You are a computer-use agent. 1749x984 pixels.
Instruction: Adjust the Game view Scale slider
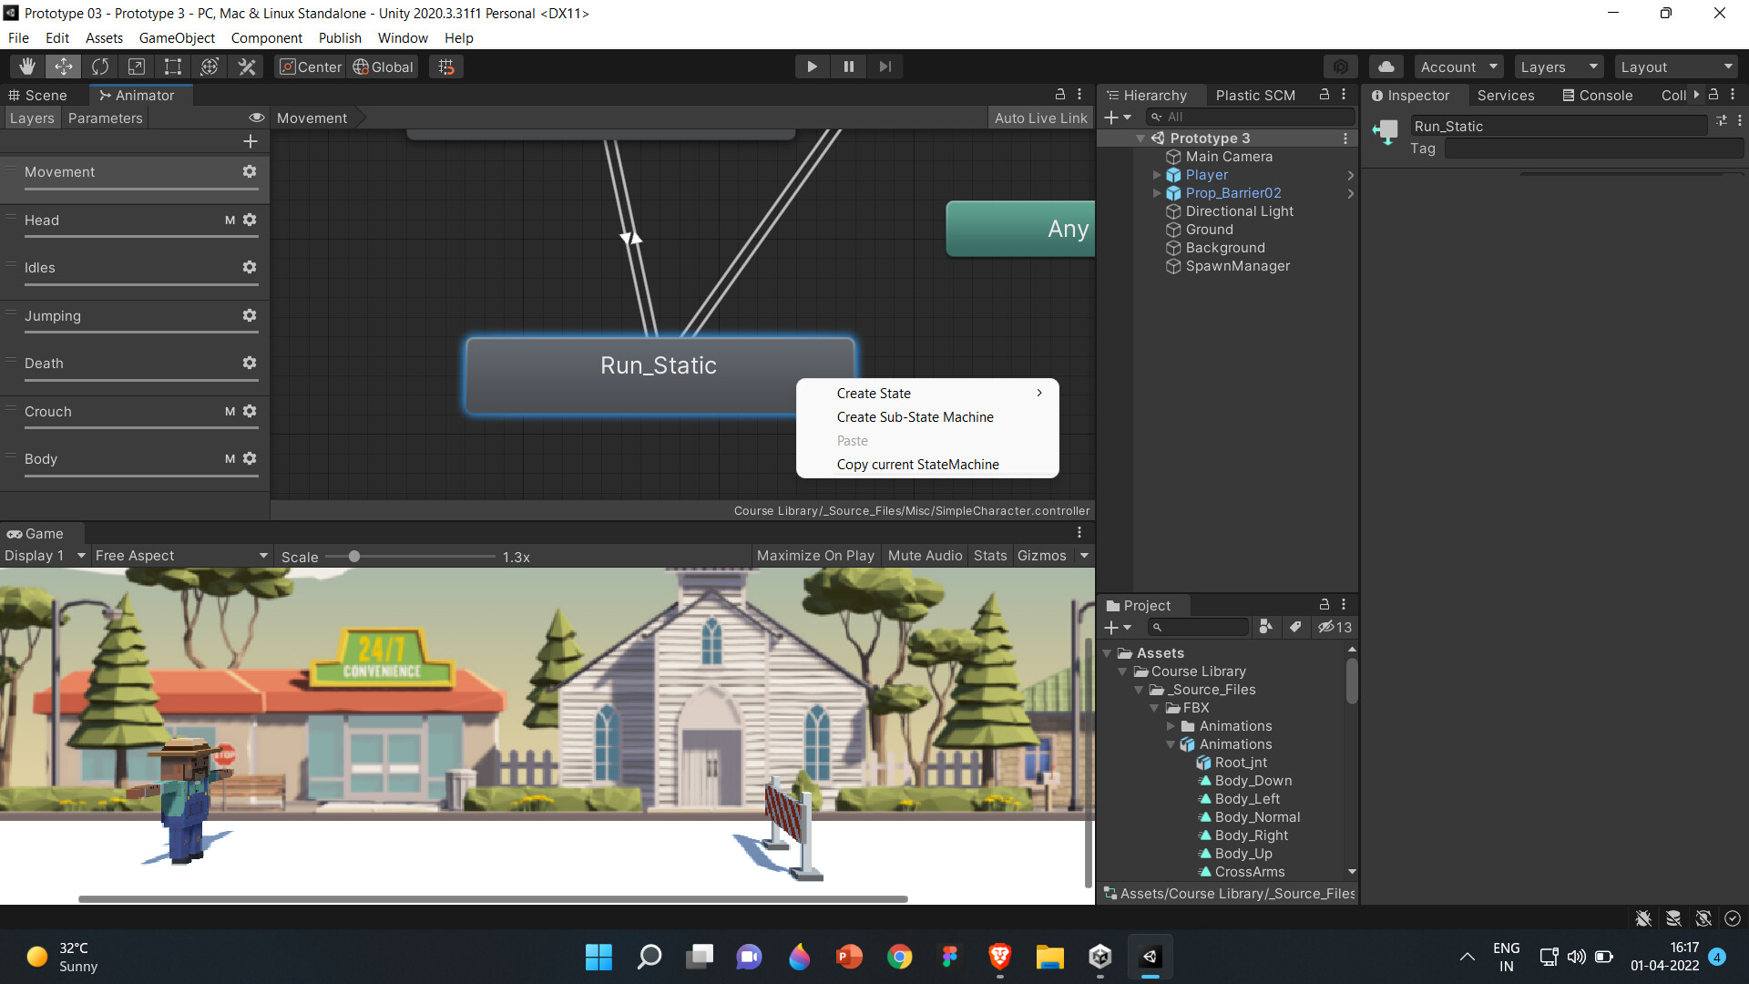(x=353, y=556)
